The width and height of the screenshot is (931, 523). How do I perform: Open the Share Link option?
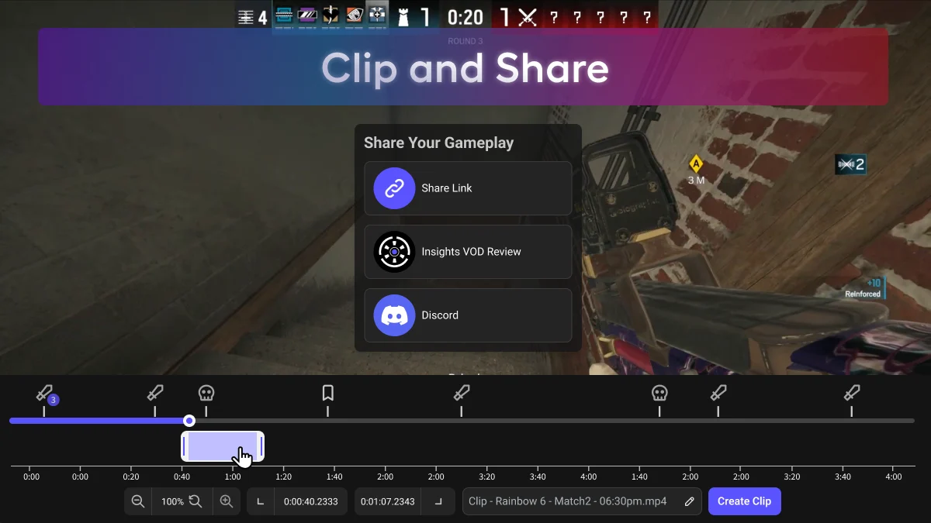[x=468, y=188]
